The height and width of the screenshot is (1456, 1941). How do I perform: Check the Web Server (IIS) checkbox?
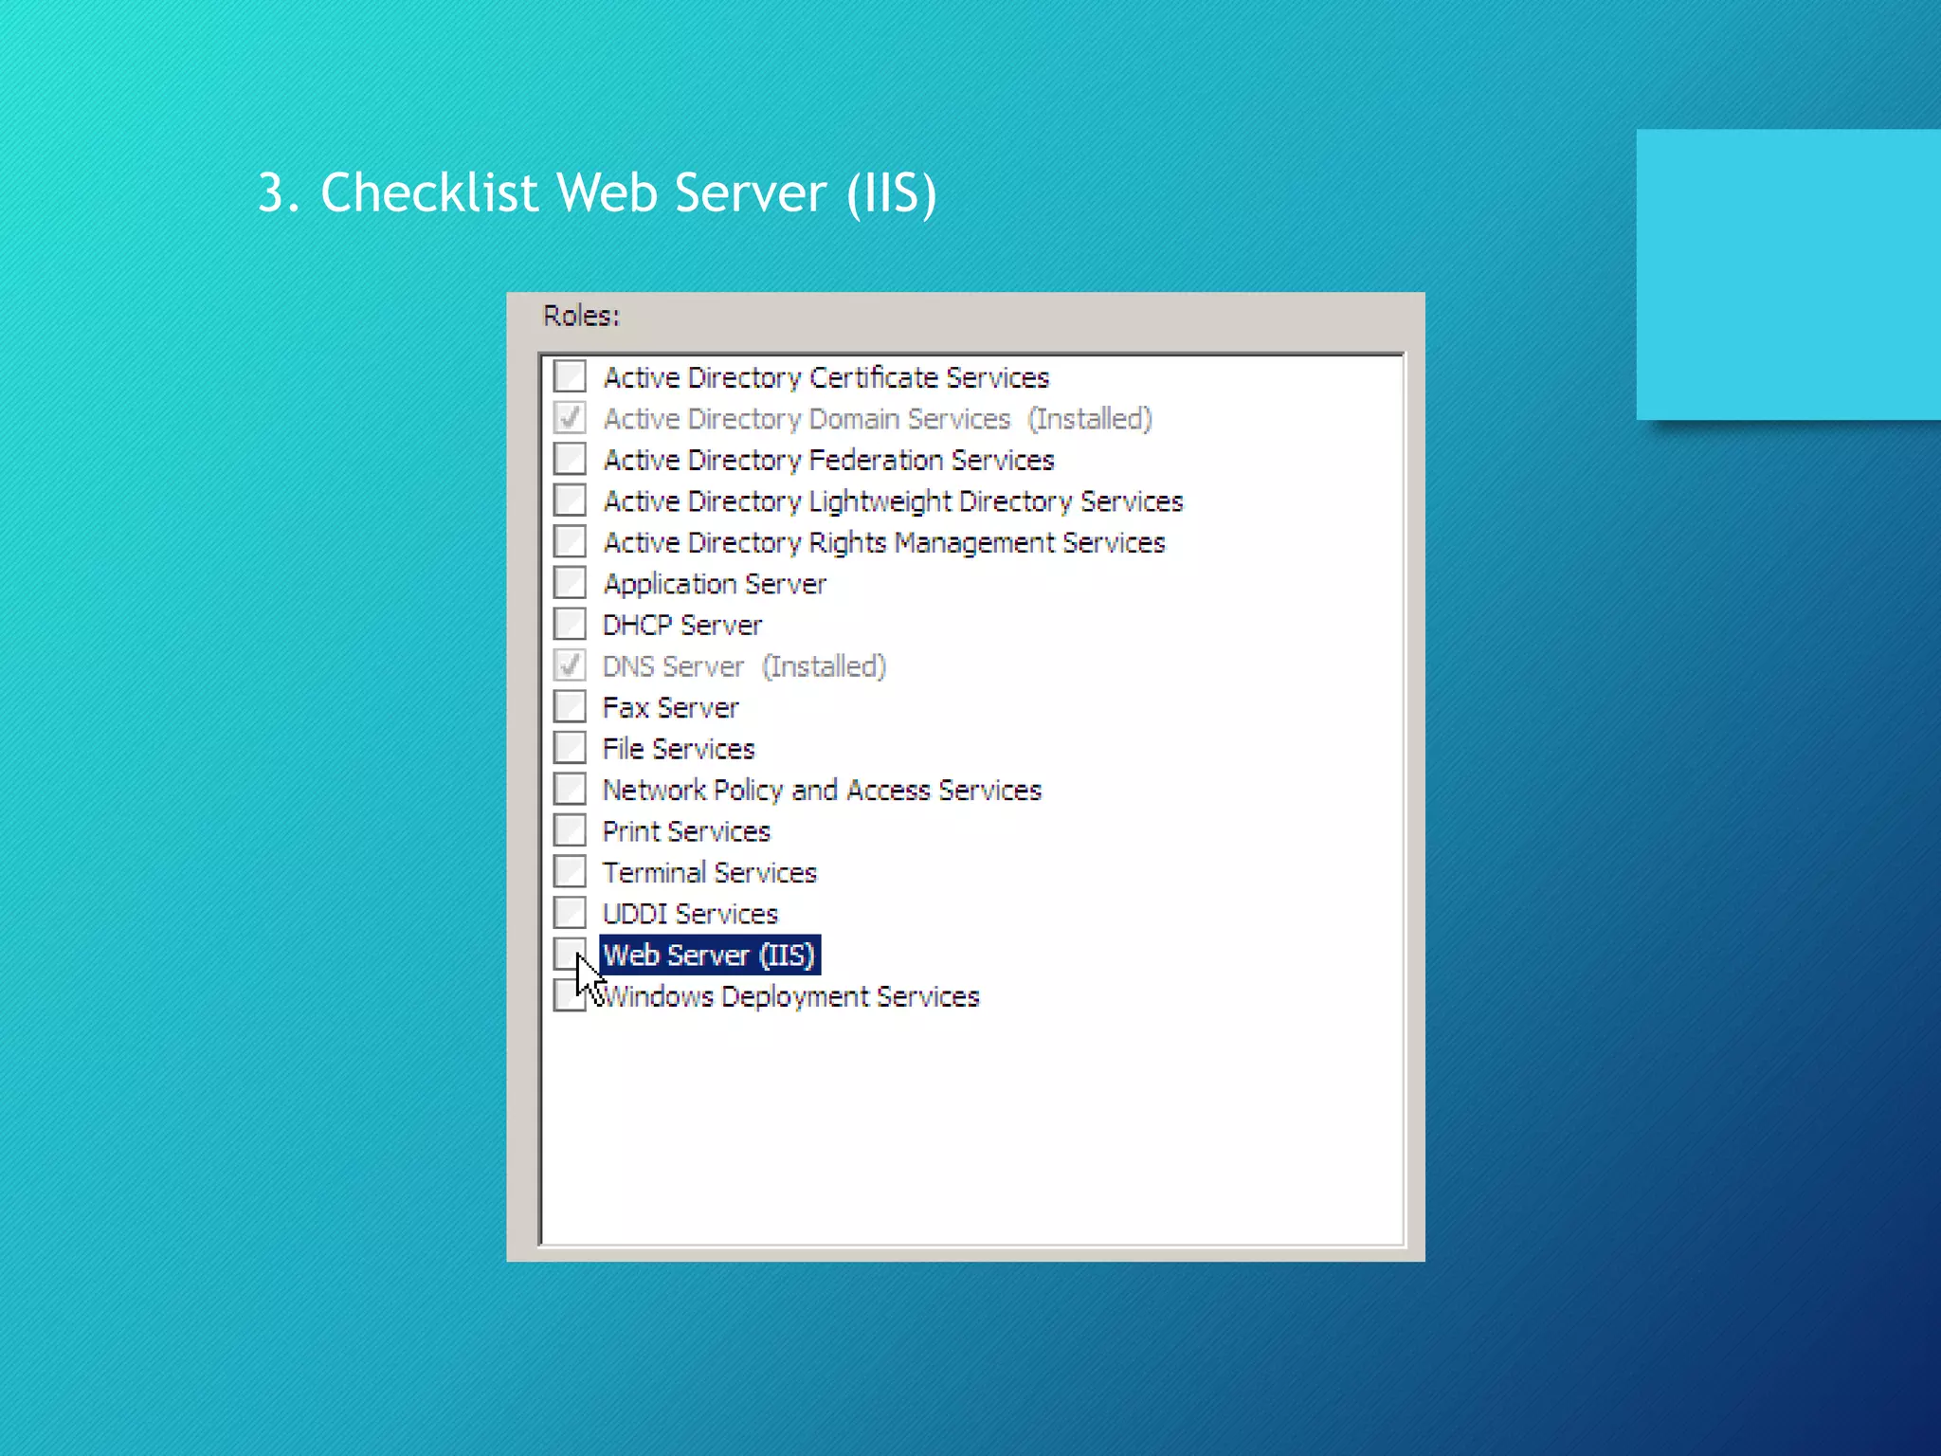click(570, 954)
